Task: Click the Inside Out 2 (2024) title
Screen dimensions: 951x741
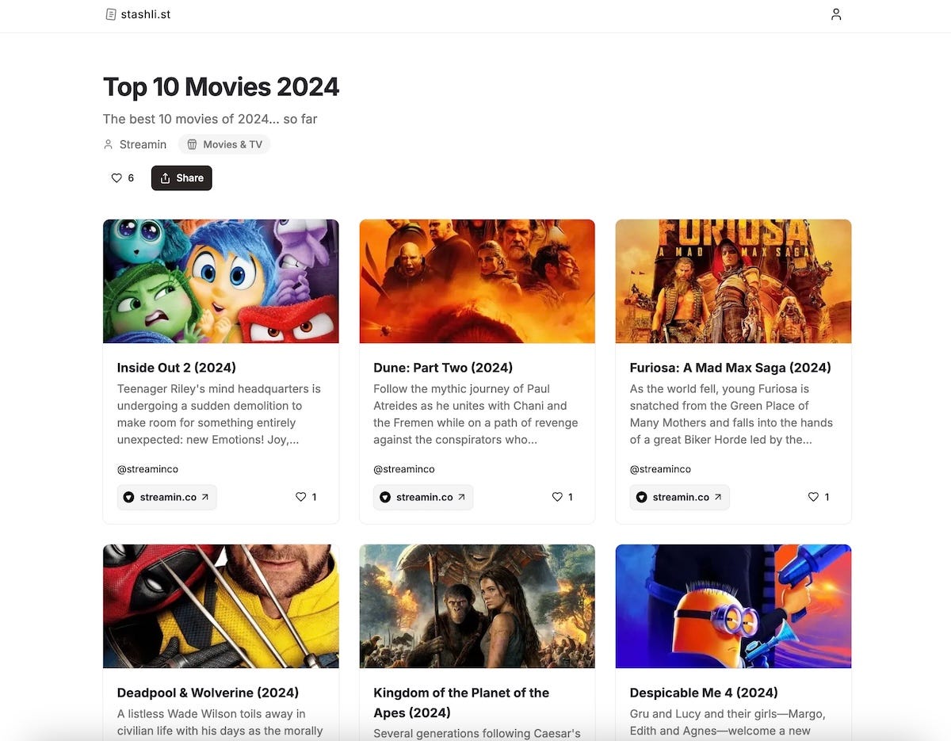Action: click(x=177, y=368)
